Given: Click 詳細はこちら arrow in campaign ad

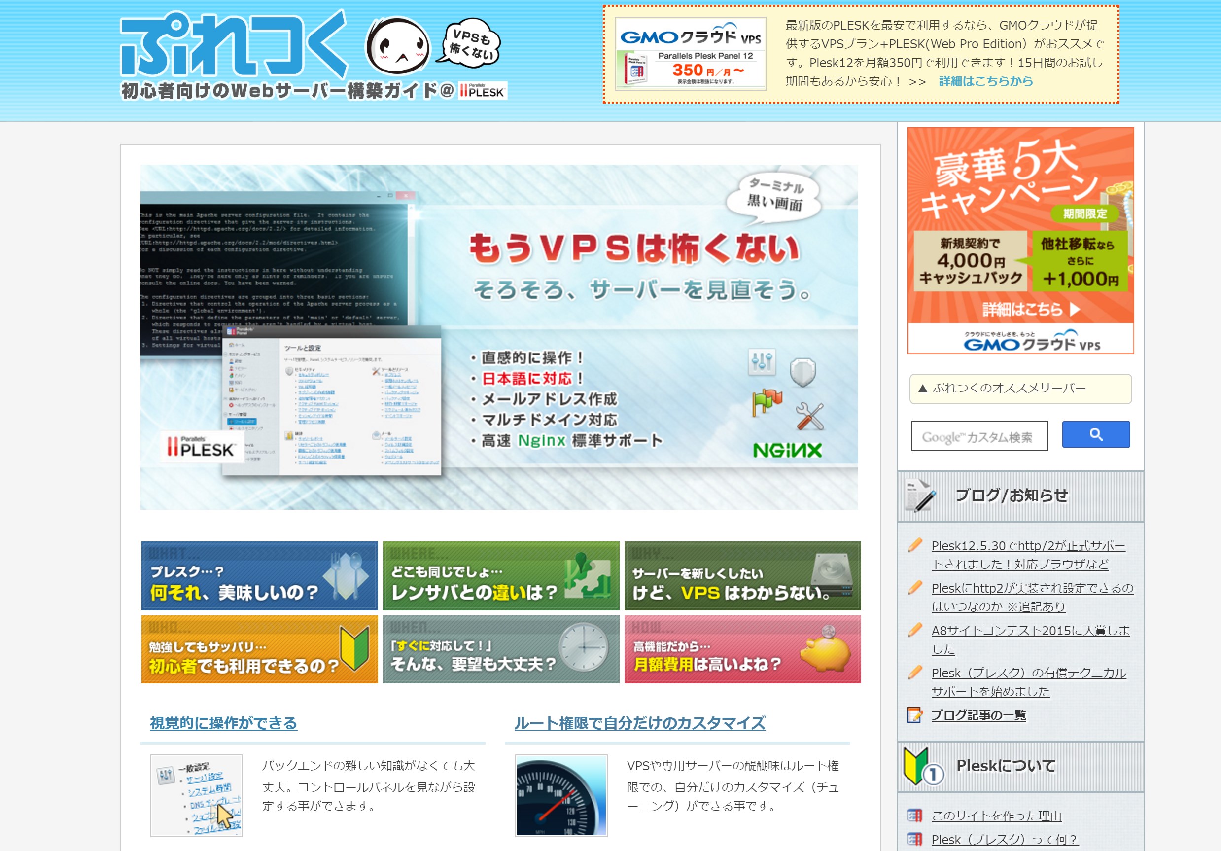Looking at the screenshot, I should point(1031,309).
